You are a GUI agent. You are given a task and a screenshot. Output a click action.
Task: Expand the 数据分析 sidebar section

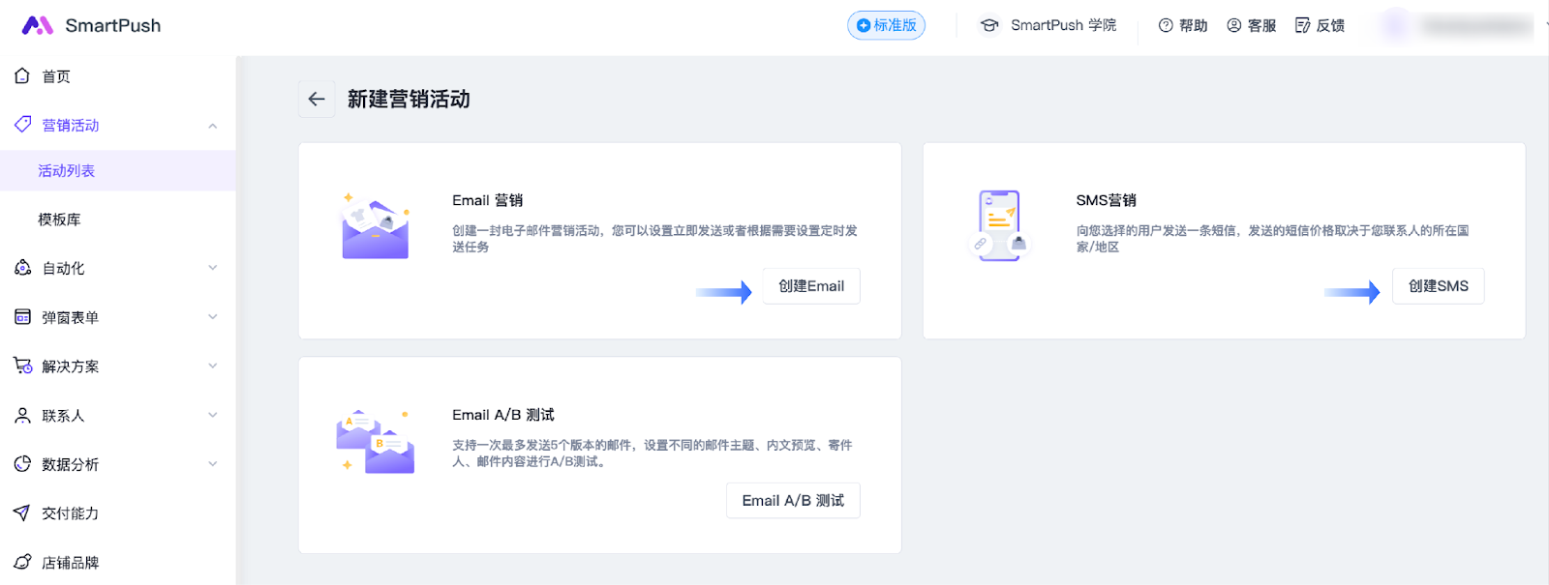[x=212, y=464]
